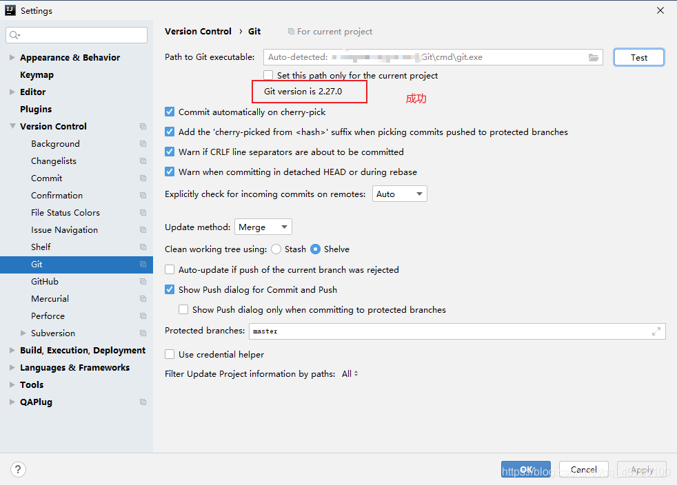Click the Cancel button
The width and height of the screenshot is (677, 485).
[583, 470]
